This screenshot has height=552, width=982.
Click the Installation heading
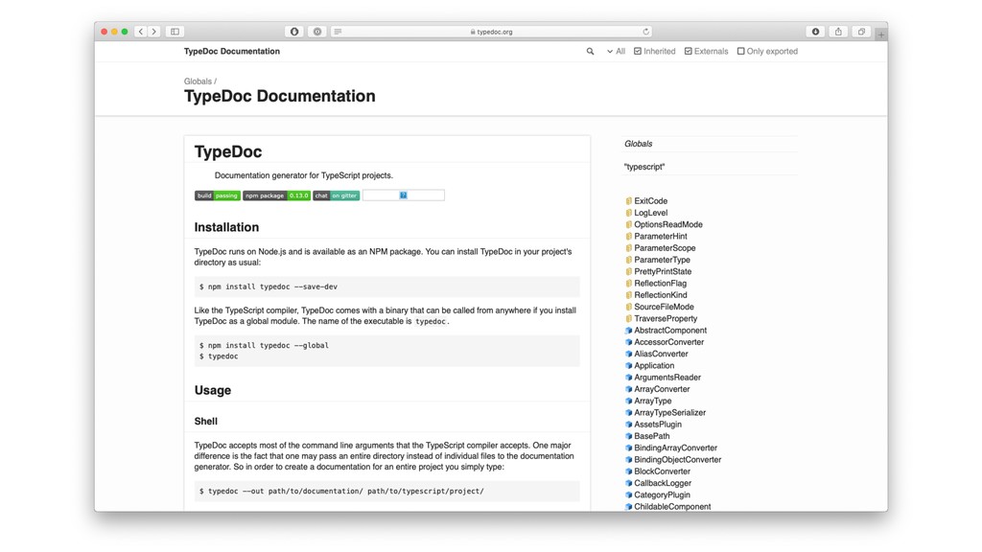[x=226, y=227]
